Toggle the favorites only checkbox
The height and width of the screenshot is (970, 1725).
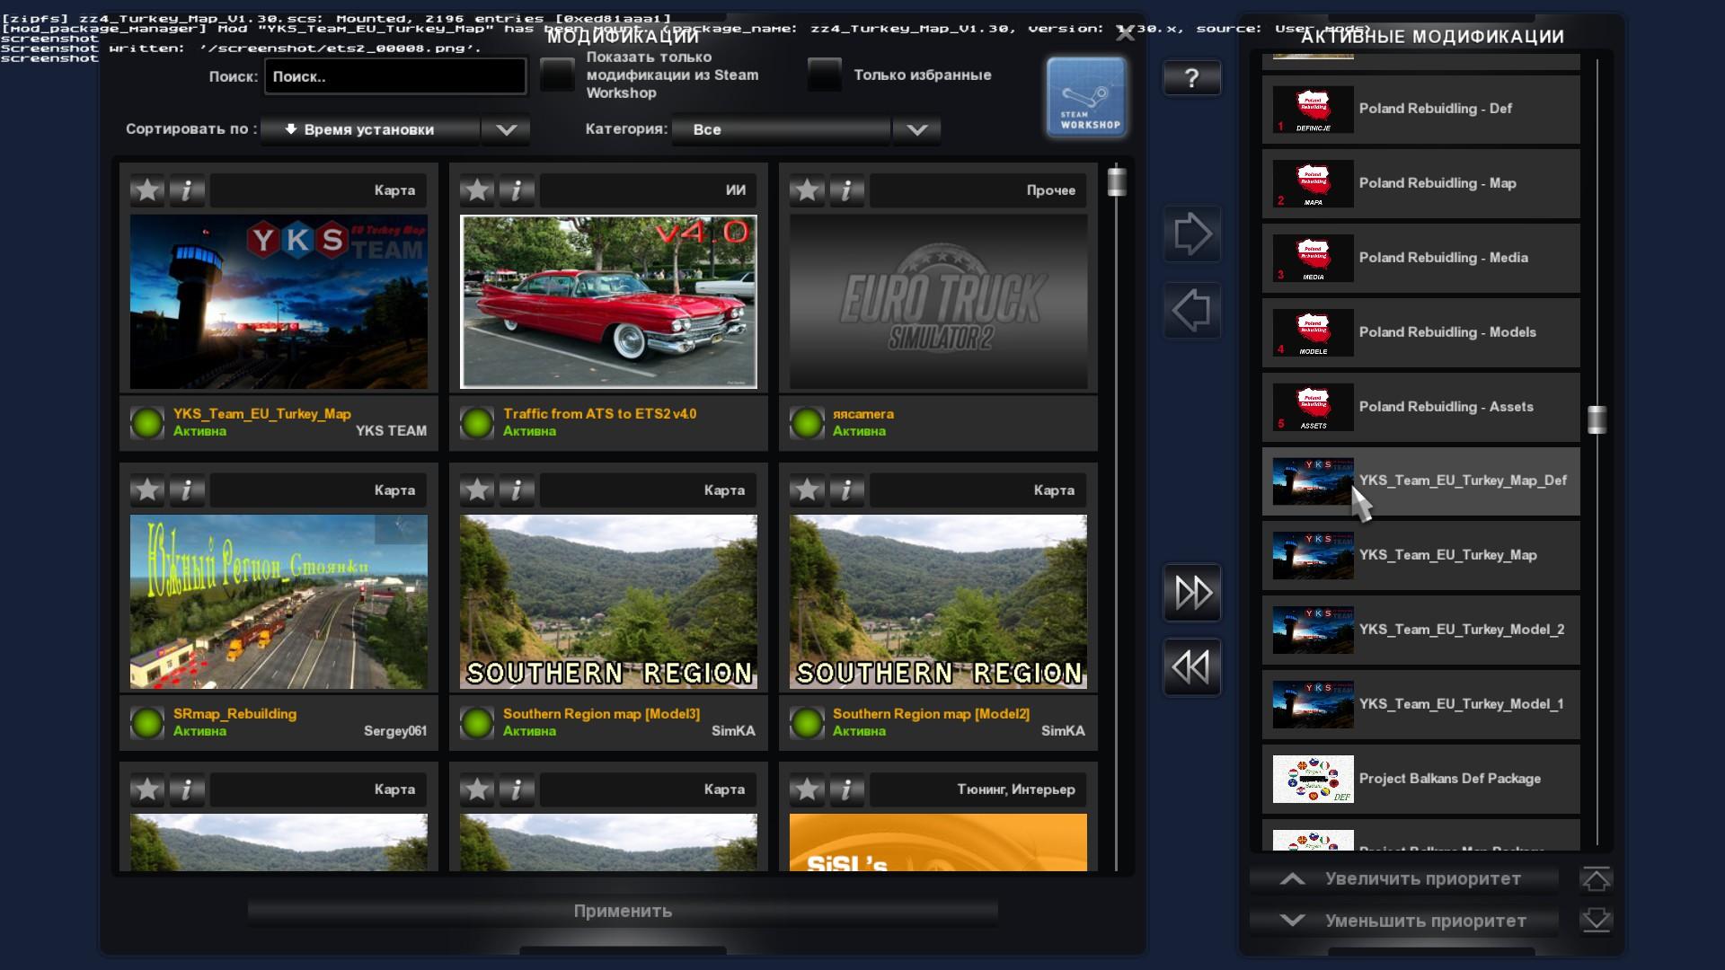point(824,75)
